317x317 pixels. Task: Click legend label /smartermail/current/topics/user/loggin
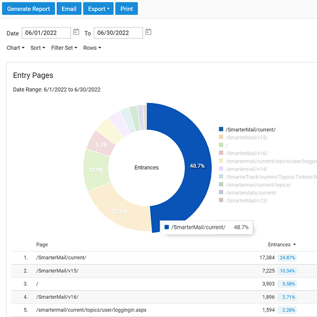[271, 161]
